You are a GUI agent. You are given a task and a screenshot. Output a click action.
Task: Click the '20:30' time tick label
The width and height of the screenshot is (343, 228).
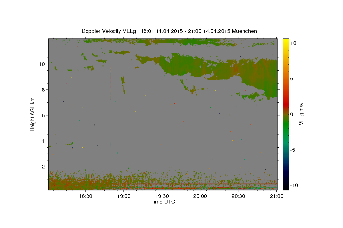point(238,196)
